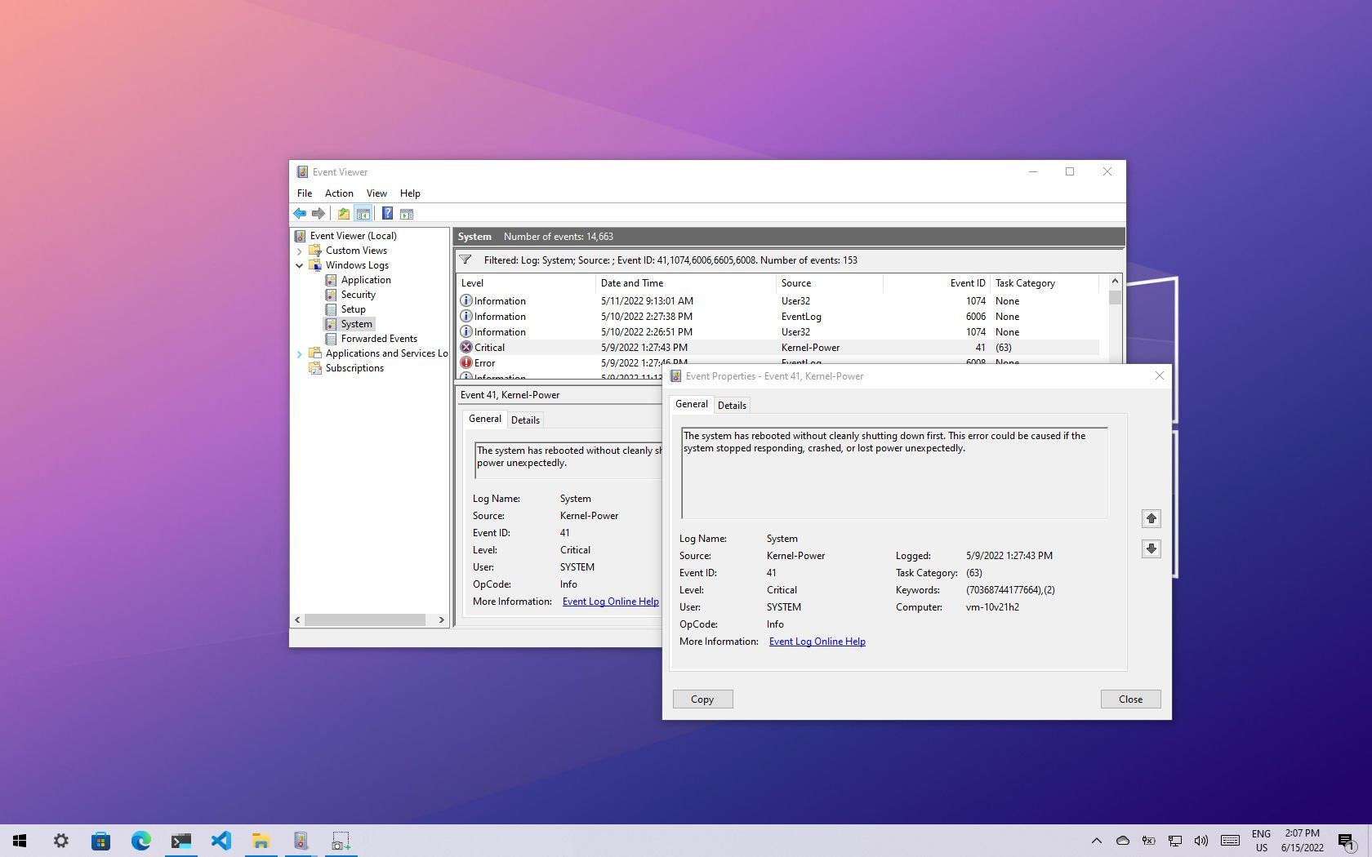Image resolution: width=1372 pixels, height=857 pixels.
Task: Open File Explorer from the taskbar
Action: point(261,841)
